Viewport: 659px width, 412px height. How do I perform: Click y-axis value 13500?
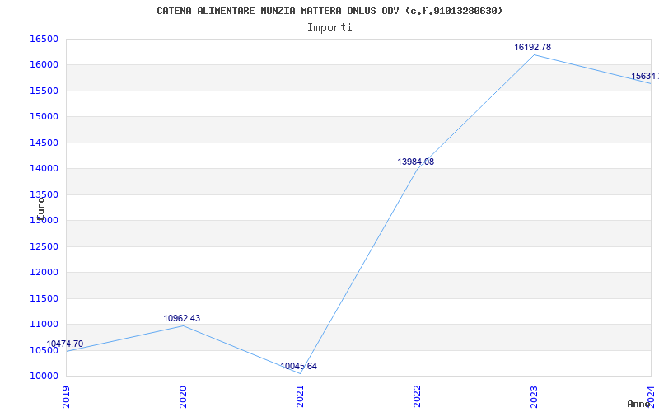point(44,194)
